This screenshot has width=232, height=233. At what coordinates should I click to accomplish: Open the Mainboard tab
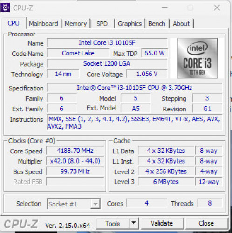click(x=43, y=24)
